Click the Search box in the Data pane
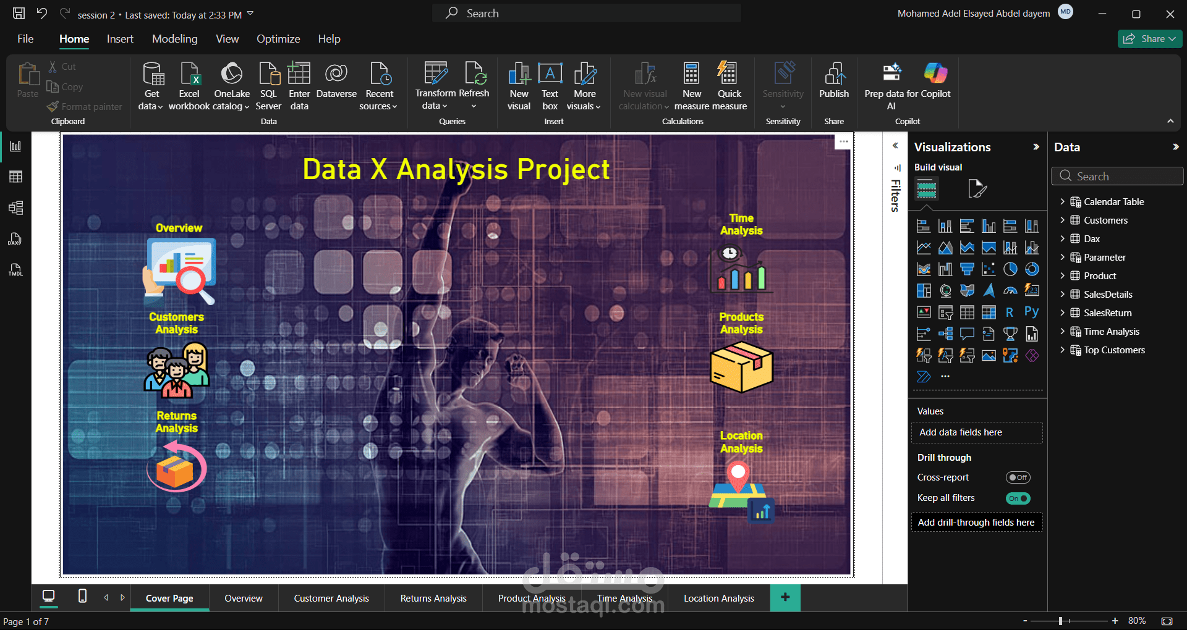The image size is (1187, 630). pos(1117,176)
